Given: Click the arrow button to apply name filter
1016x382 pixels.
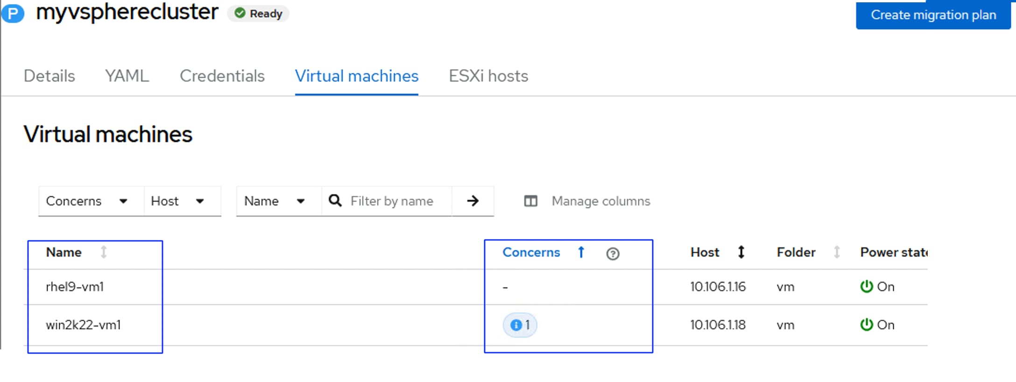Looking at the screenshot, I should 473,201.
